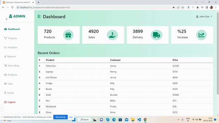This screenshot has width=219, height=123.
Task: Click the red Logout link
Action: coord(10,102)
